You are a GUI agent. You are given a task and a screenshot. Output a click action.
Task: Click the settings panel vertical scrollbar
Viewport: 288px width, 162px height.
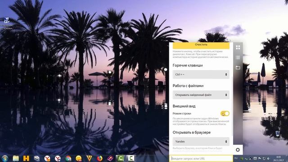(x=232, y=107)
